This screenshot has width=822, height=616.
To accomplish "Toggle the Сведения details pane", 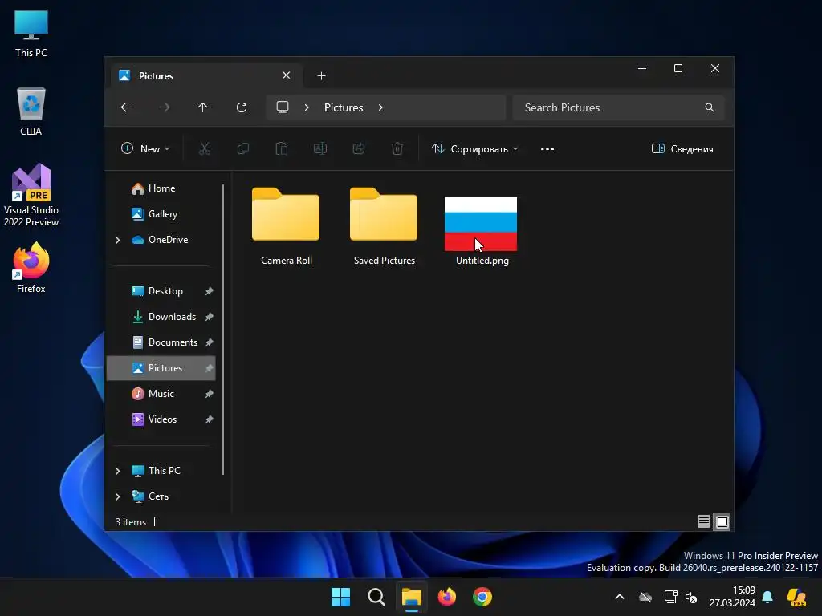I will coord(682,148).
